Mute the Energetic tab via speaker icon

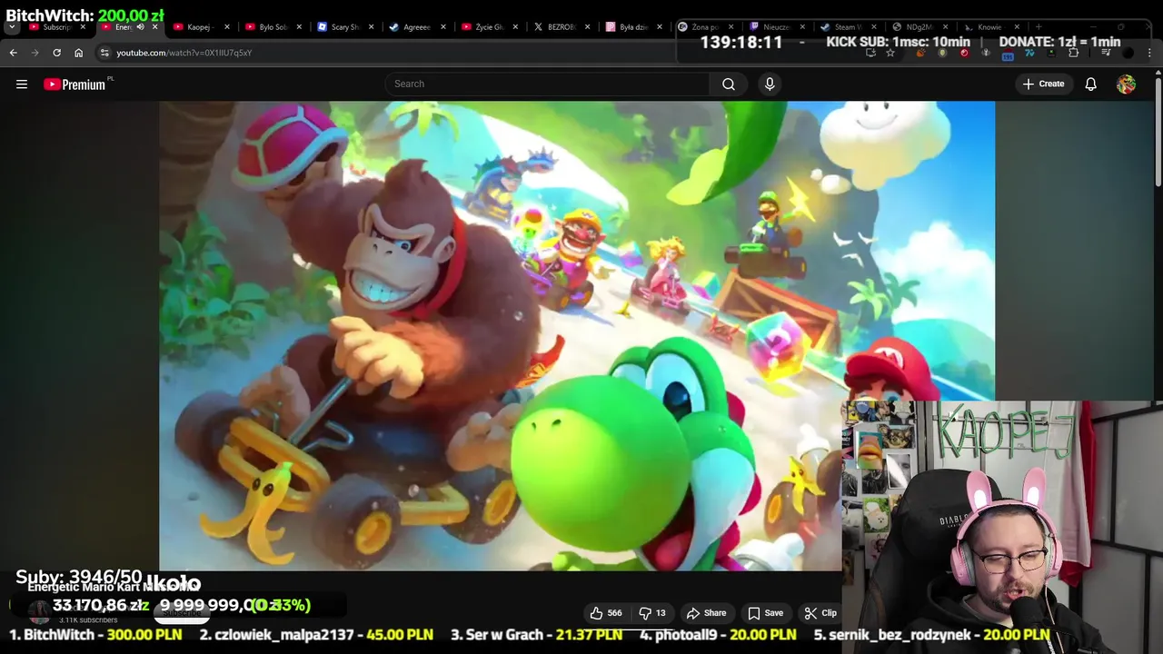pyautogui.click(x=140, y=27)
